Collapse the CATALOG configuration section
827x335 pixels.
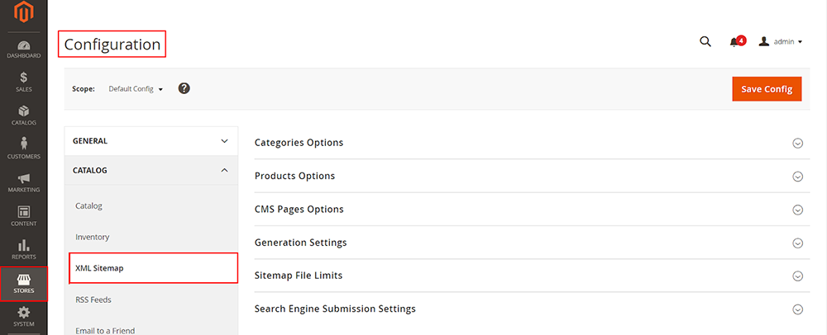(x=151, y=171)
